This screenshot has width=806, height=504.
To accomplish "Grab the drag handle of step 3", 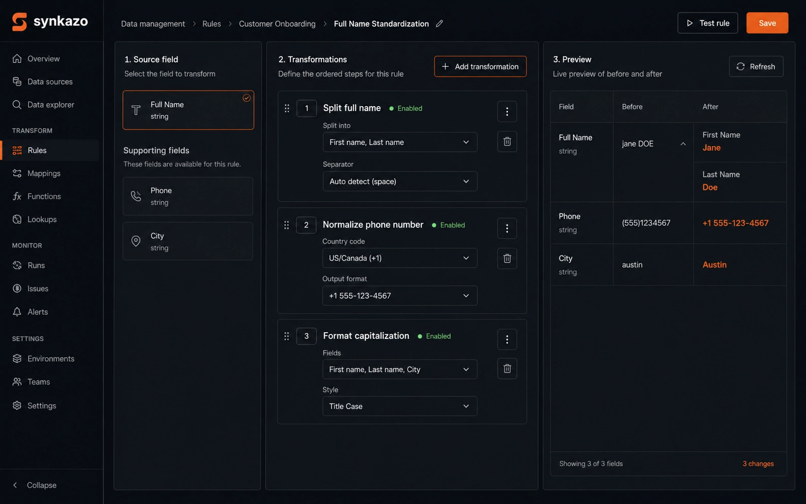I will pos(287,336).
